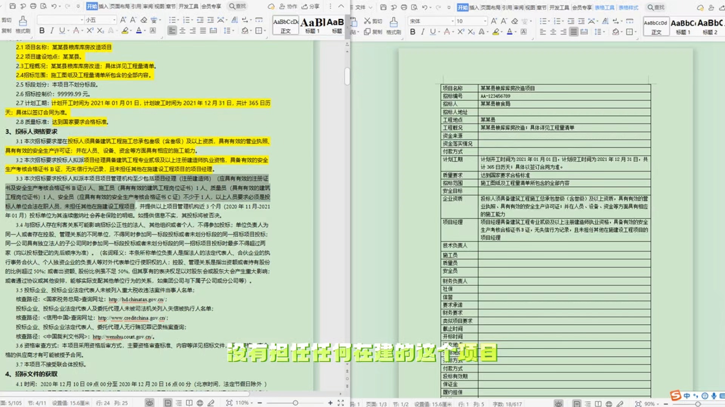This screenshot has width=725, height=407.
Task: Click 查找 search in right window
Action: pyautogui.click(x=656, y=7)
